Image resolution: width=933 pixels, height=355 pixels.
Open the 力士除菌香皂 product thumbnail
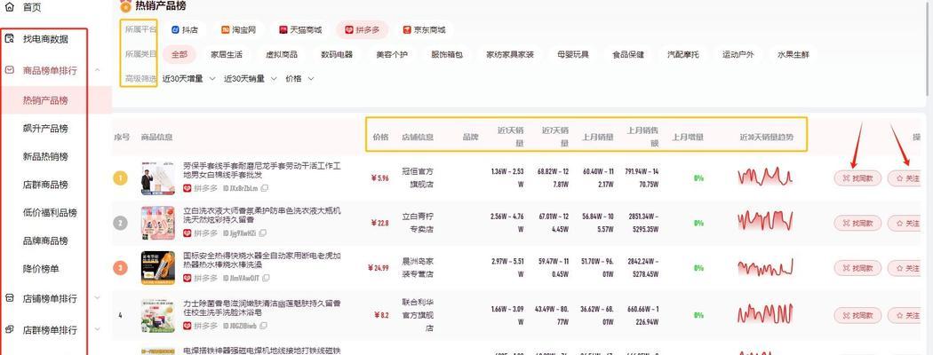pos(157,315)
